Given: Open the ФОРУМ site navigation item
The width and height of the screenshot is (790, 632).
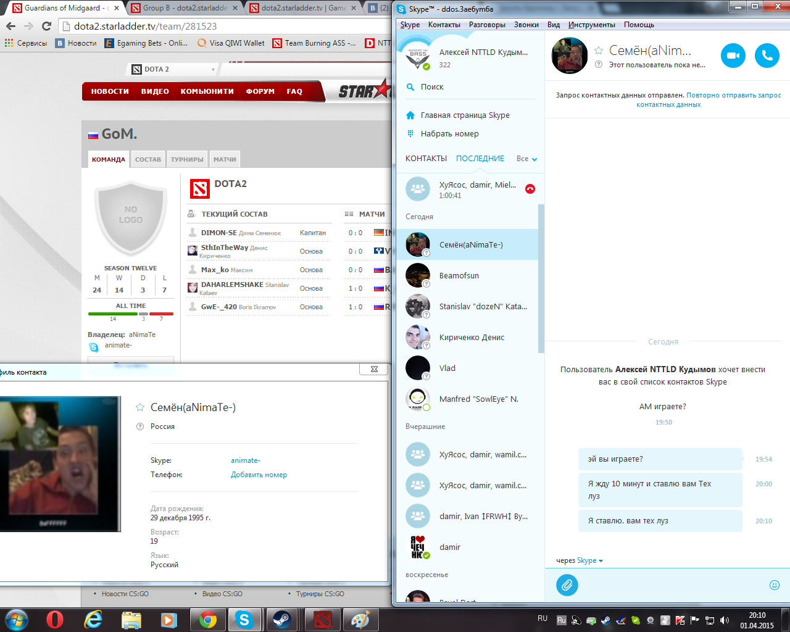Looking at the screenshot, I should pos(260,91).
